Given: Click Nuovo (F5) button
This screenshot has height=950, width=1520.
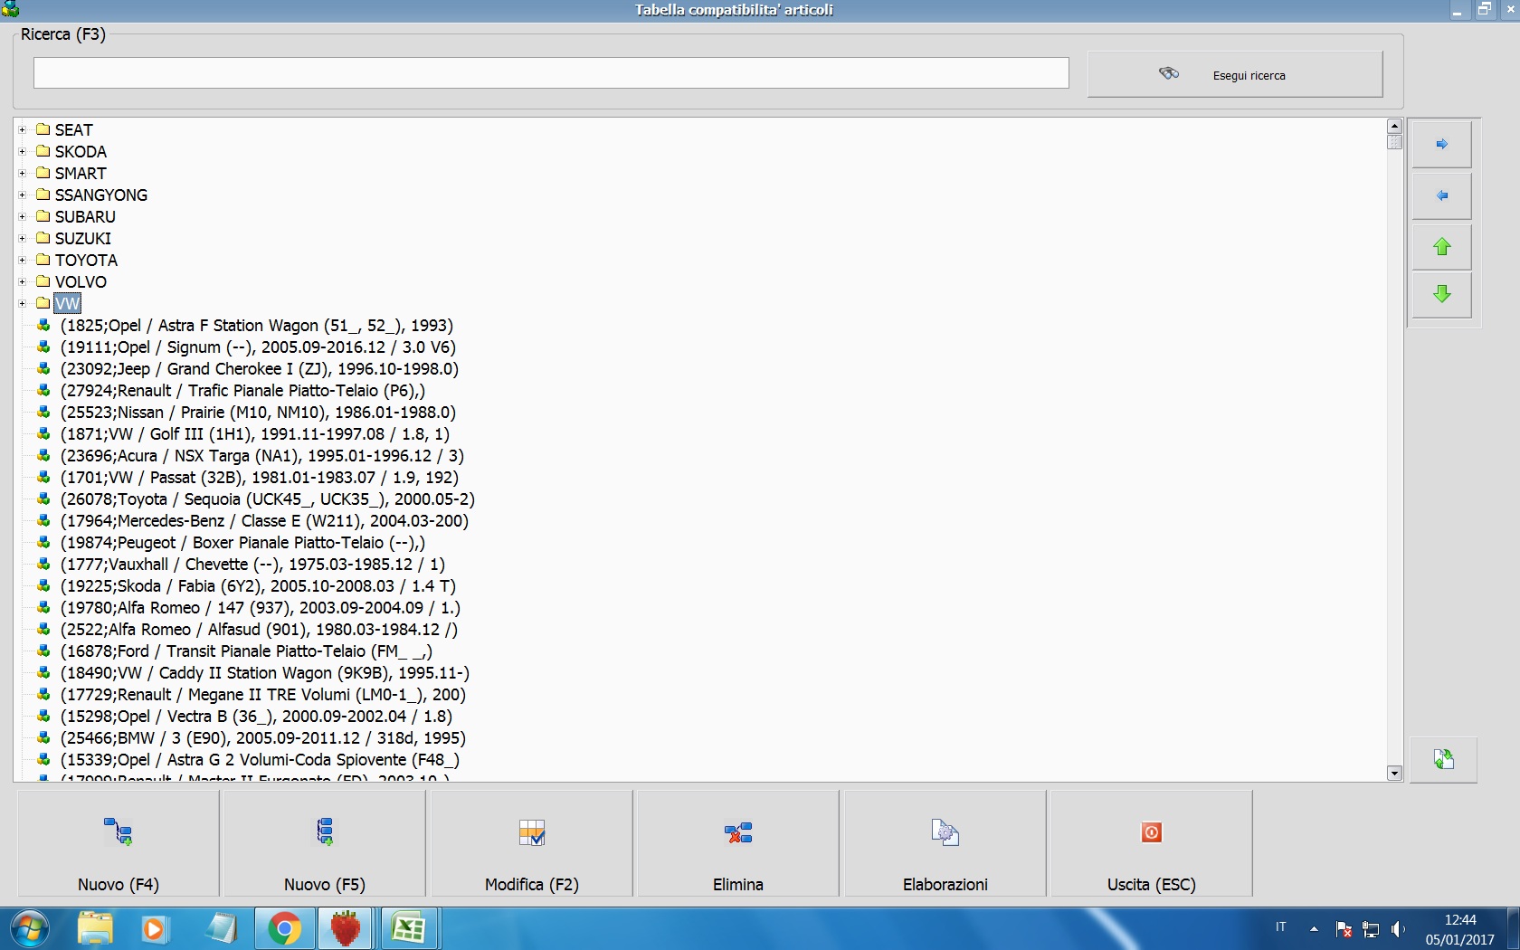Looking at the screenshot, I should coord(325,843).
